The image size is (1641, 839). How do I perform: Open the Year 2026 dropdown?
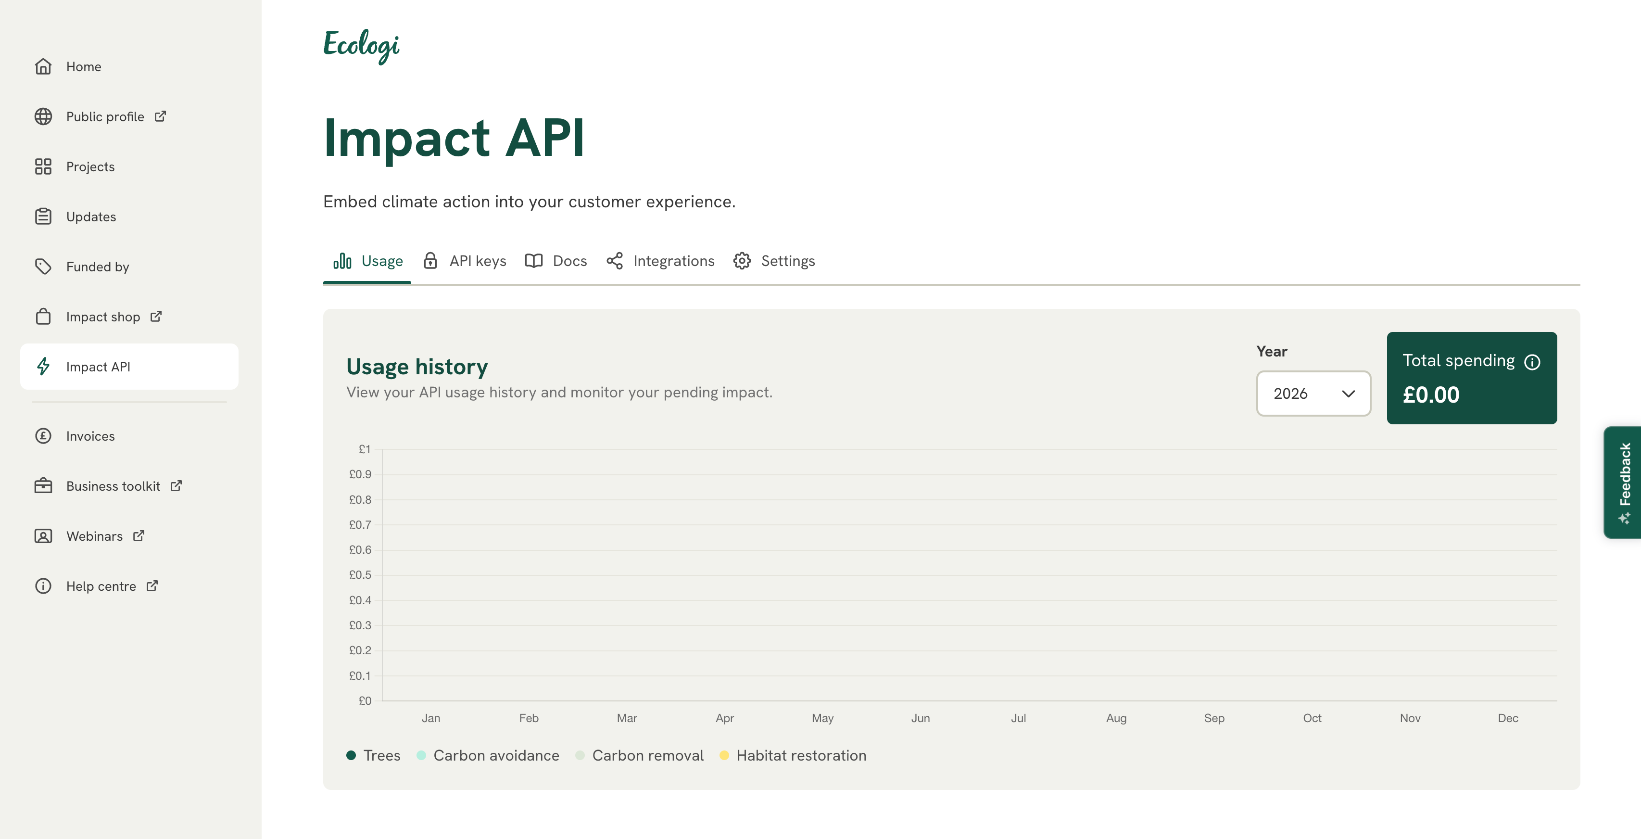1313,394
